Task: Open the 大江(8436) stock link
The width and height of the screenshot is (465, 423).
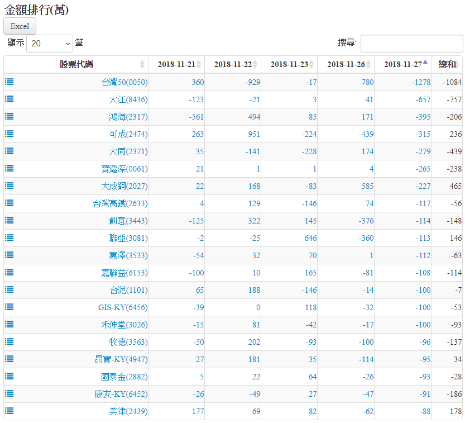Action: point(128,99)
